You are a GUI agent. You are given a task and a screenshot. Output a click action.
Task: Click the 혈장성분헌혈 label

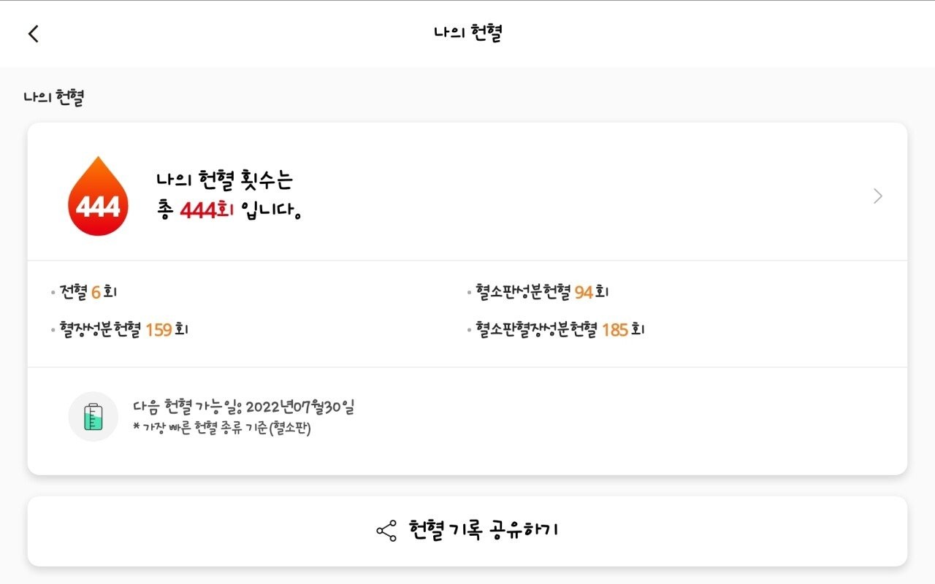(x=101, y=330)
